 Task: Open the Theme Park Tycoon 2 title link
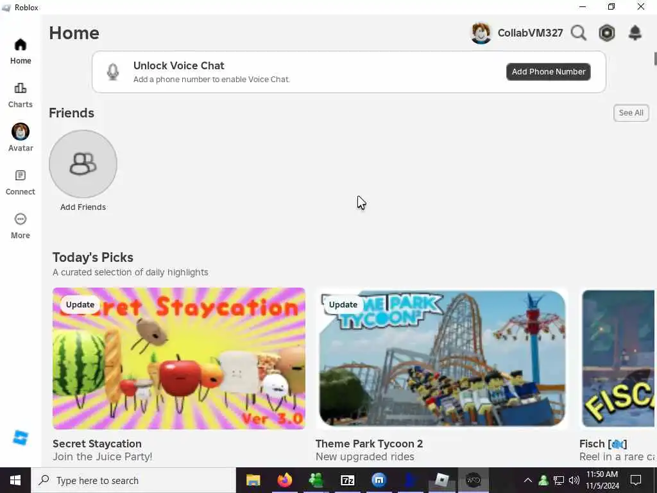coord(369,444)
